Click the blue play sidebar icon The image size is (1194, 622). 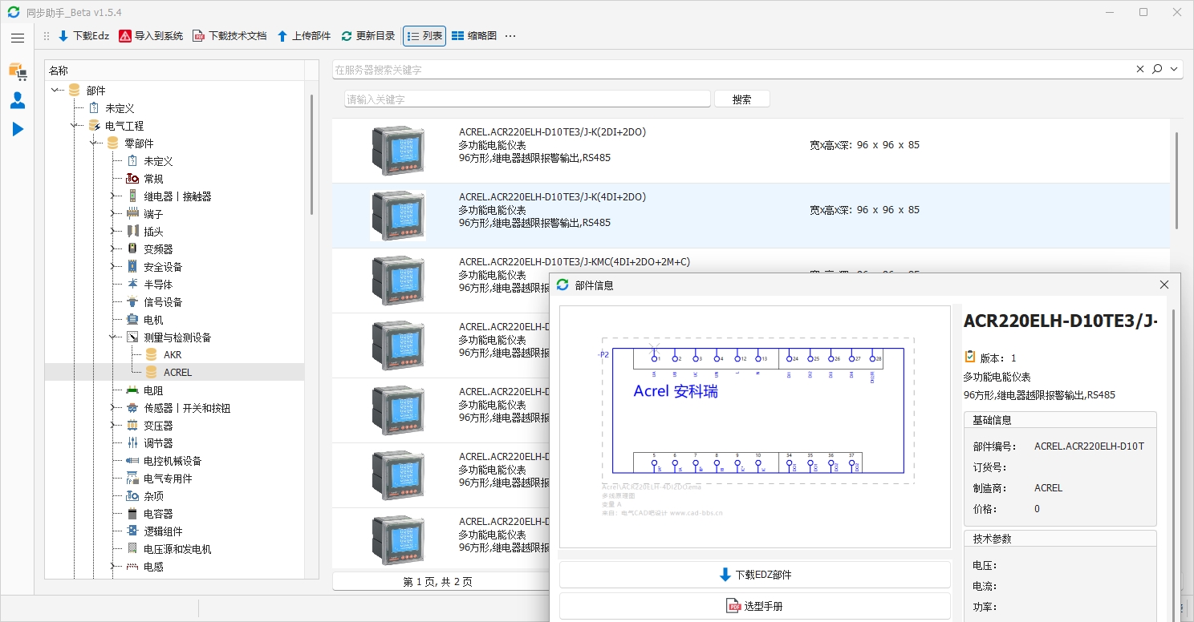coord(18,129)
